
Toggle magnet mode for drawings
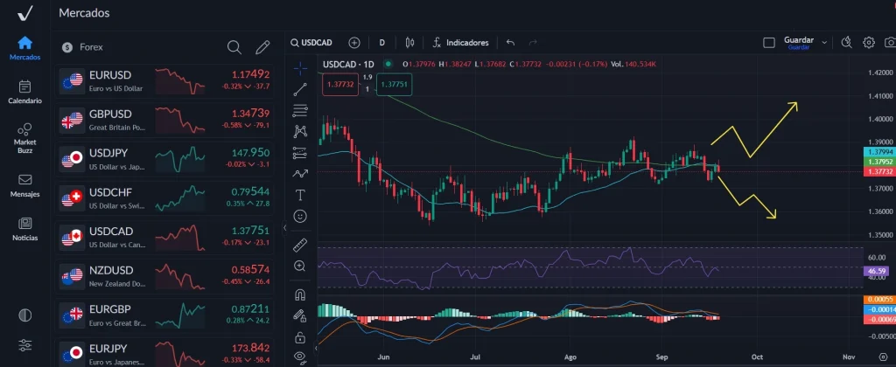coord(300,294)
